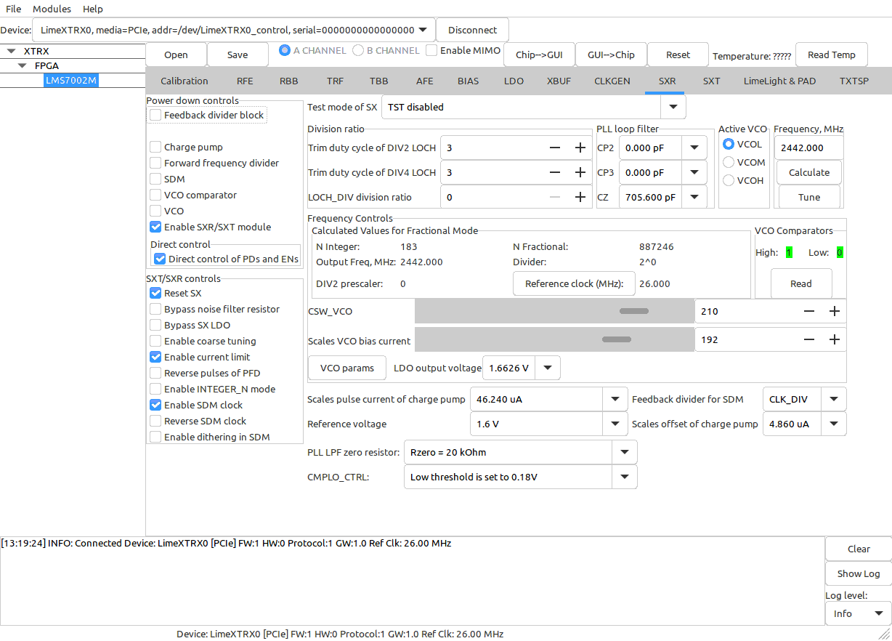Viewport: 892px width, 641px height.
Task: Open the PLL LPF zero resistor dropdown
Action: pyautogui.click(x=623, y=451)
